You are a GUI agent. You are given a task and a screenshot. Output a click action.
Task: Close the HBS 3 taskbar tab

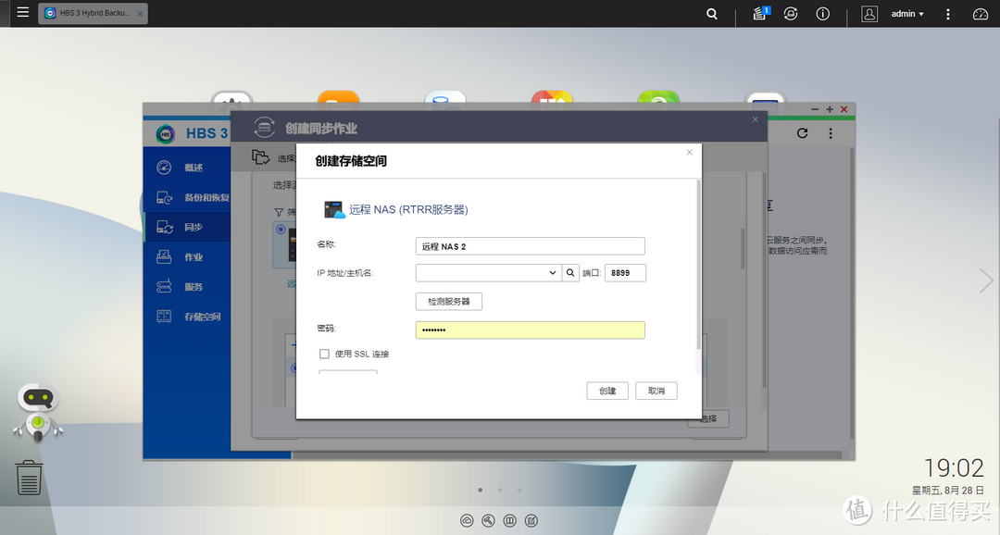click(141, 14)
